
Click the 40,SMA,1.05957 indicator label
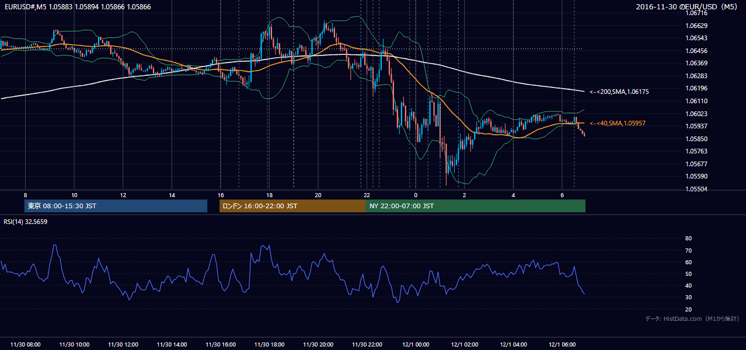(x=618, y=124)
